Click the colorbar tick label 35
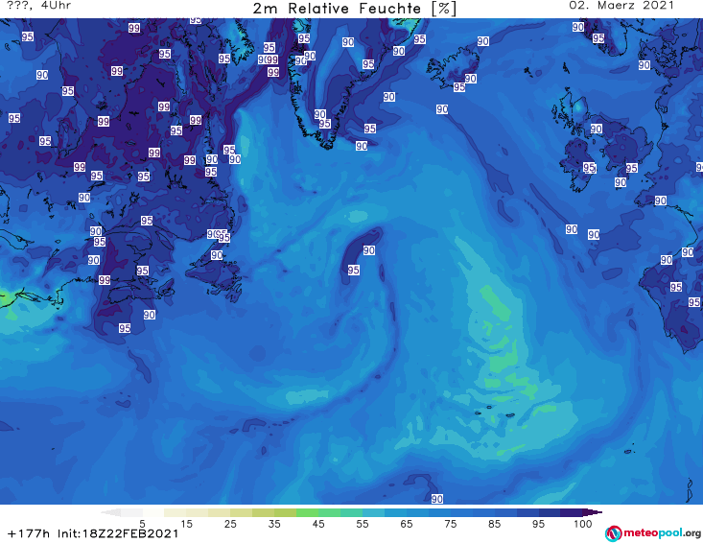This screenshot has width=703, height=543. 274,524
